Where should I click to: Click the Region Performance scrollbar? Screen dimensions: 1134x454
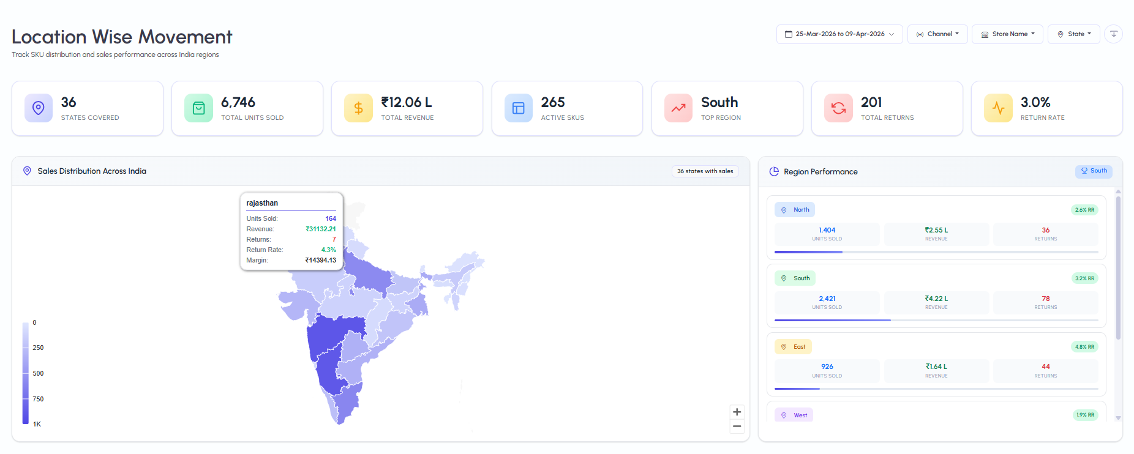(x=1118, y=268)
